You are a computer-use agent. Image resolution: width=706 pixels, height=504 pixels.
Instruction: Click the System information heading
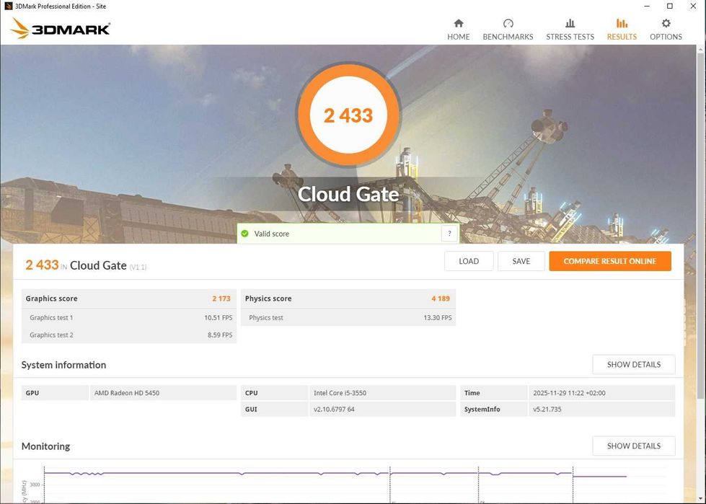click(x=63, y=365)
